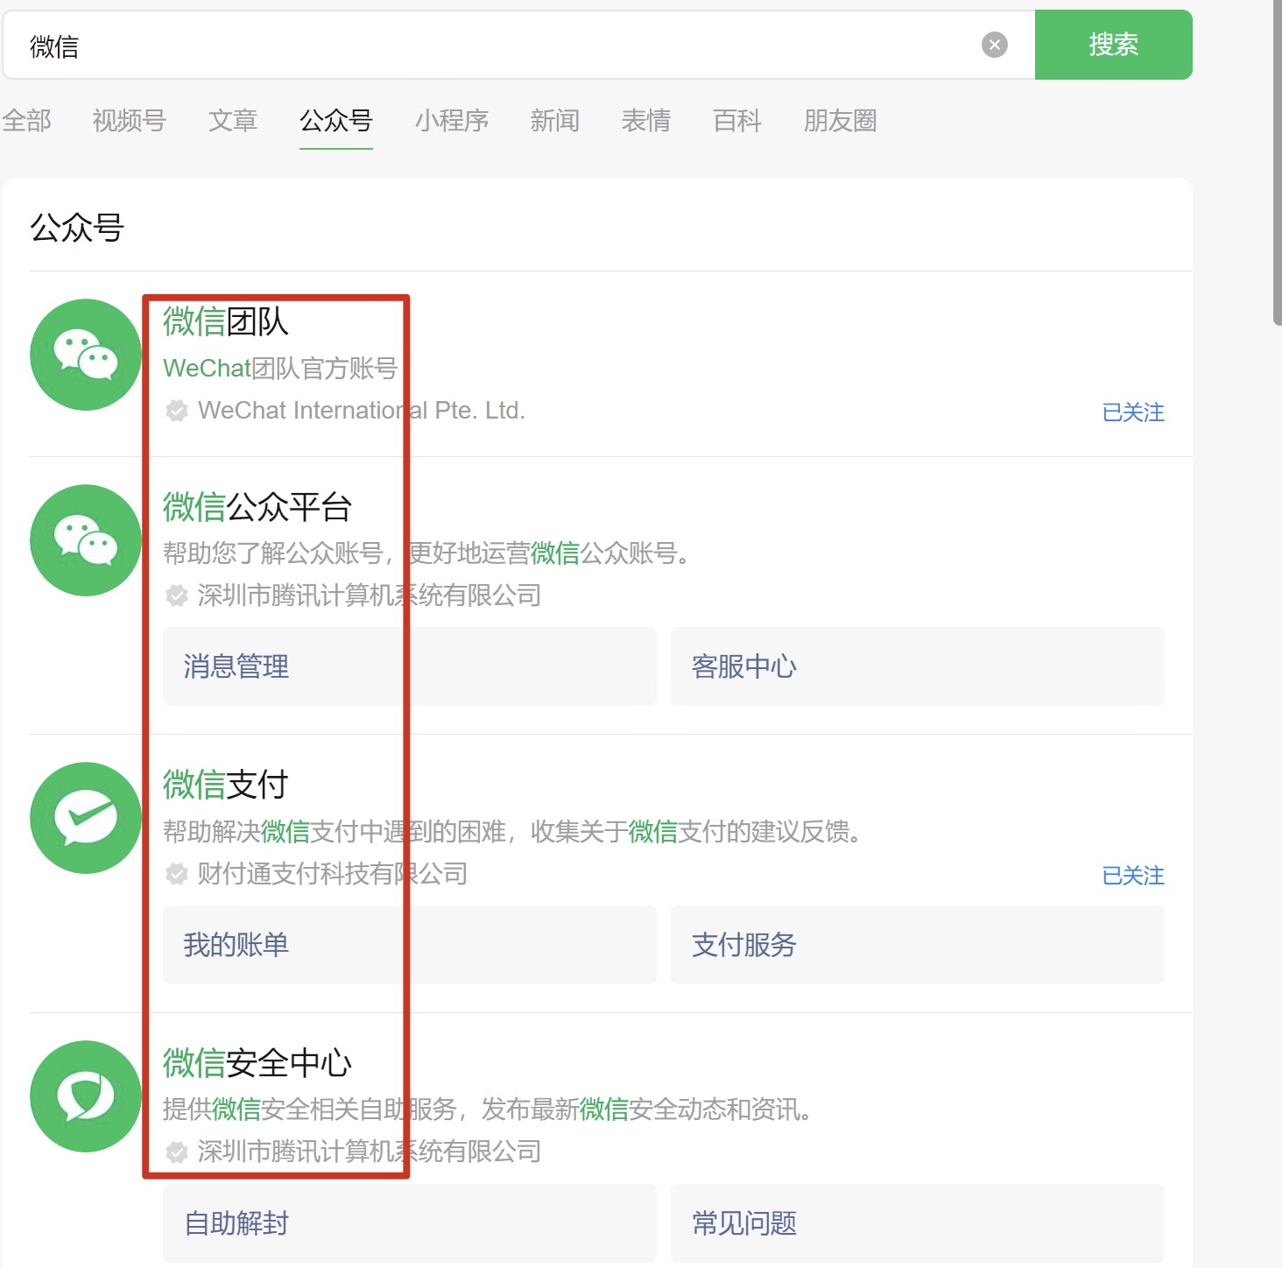Open 我的账单 under 微信支付
1282x1268 pixels.
point(410,945)
